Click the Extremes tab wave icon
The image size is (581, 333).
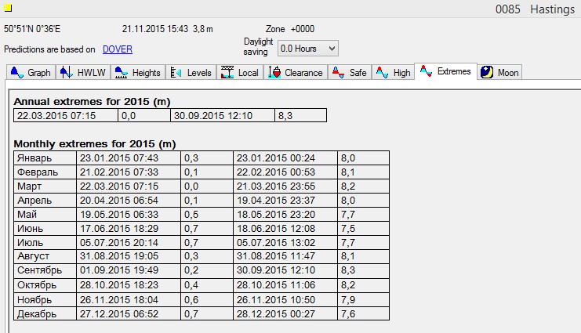[x=426, y=71]
